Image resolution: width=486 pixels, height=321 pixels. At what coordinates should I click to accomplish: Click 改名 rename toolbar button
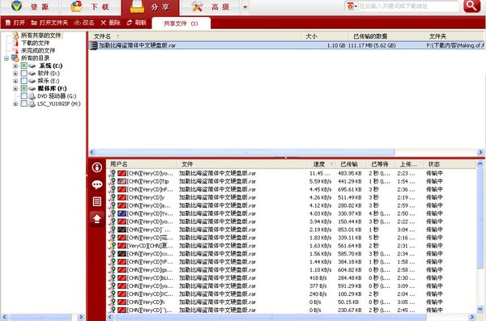84,23
